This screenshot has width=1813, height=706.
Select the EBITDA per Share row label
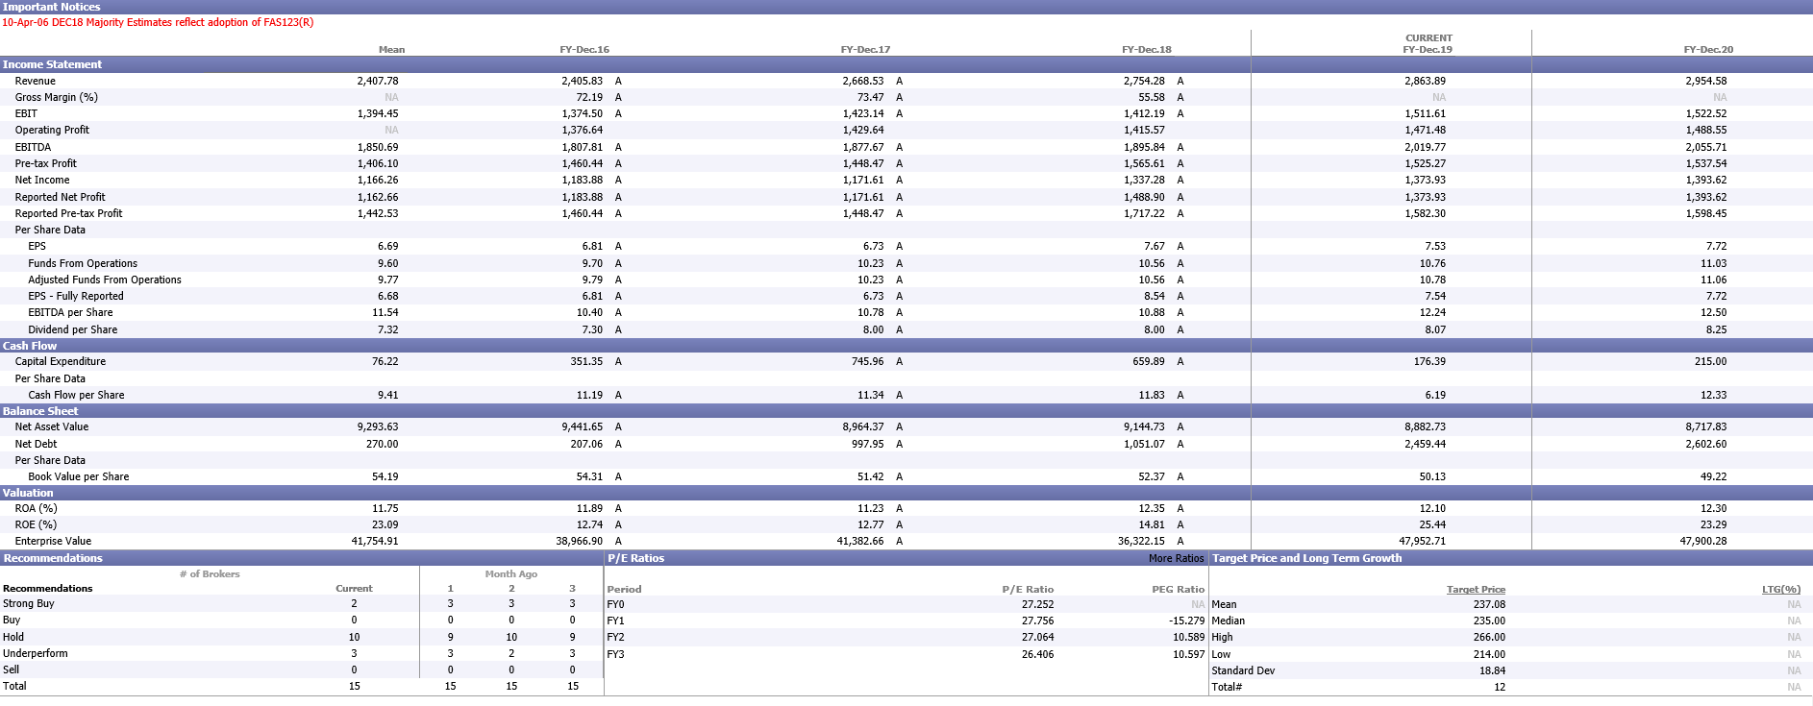[70, 312]
